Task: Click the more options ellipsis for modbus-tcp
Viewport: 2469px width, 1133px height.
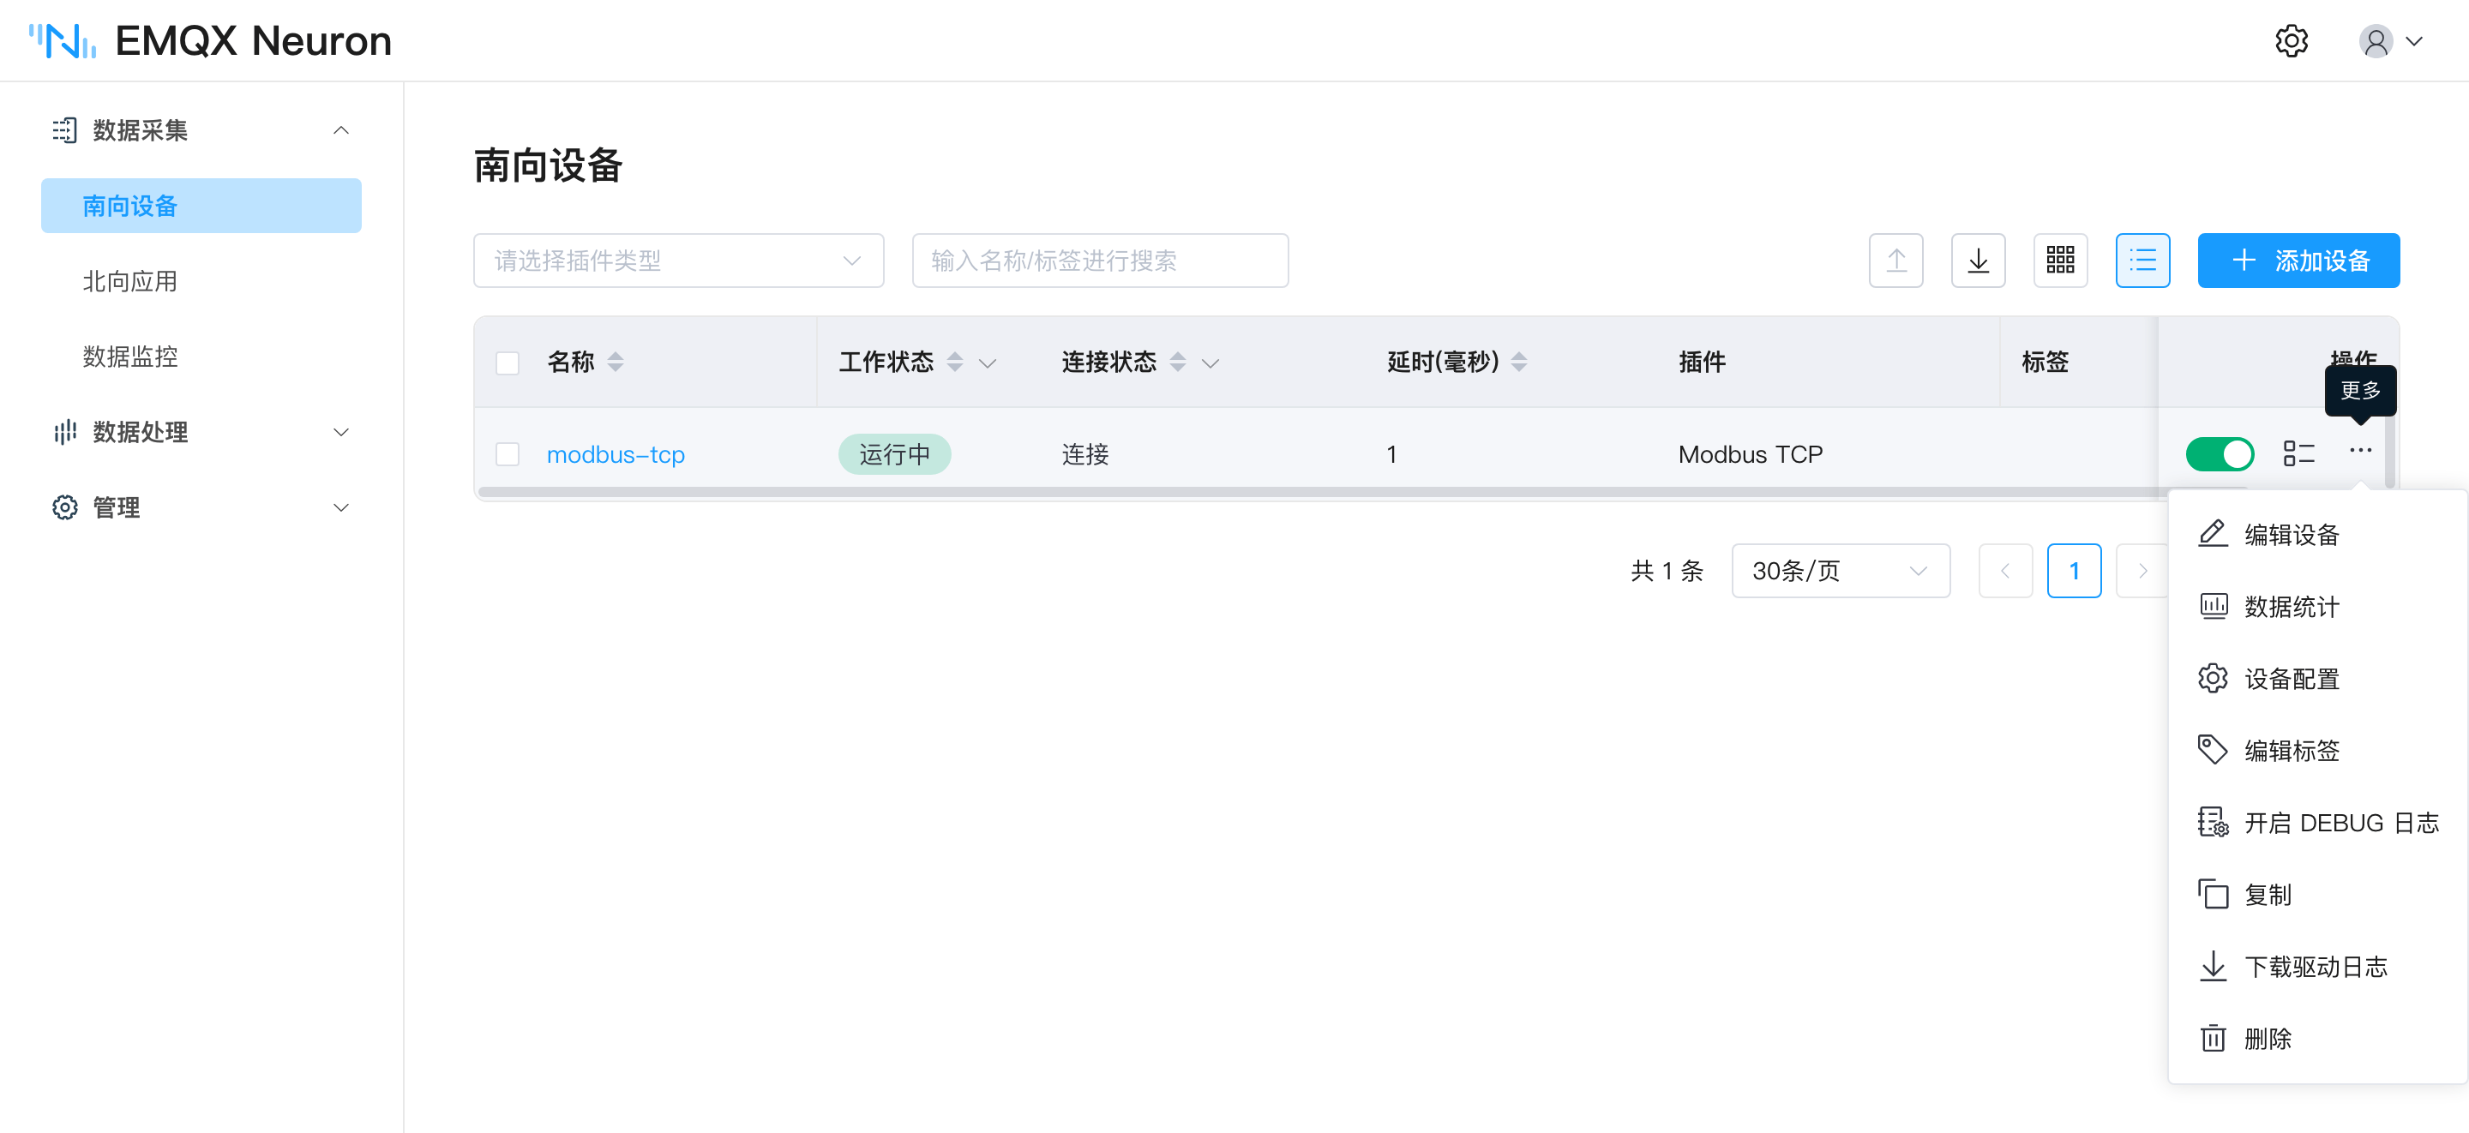Action: click(x=2360, y=450)
